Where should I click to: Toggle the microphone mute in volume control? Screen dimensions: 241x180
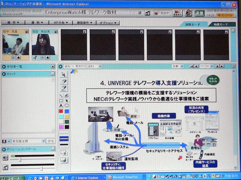pyautogui.click(x=5, y=167)
